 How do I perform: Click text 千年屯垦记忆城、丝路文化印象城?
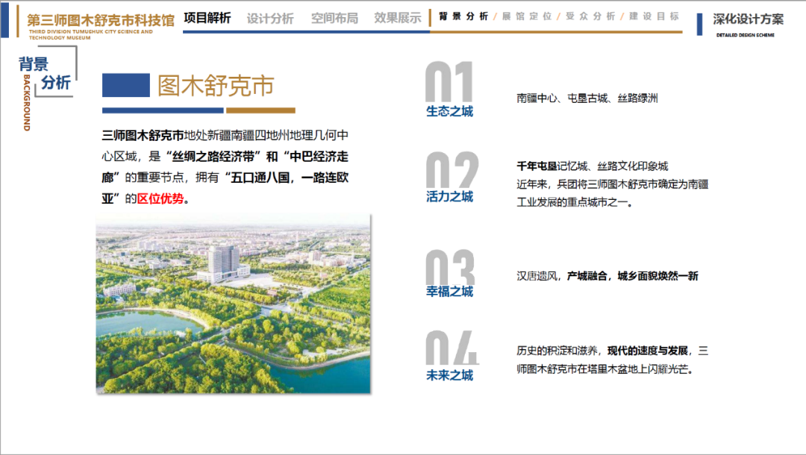[592, 166]
